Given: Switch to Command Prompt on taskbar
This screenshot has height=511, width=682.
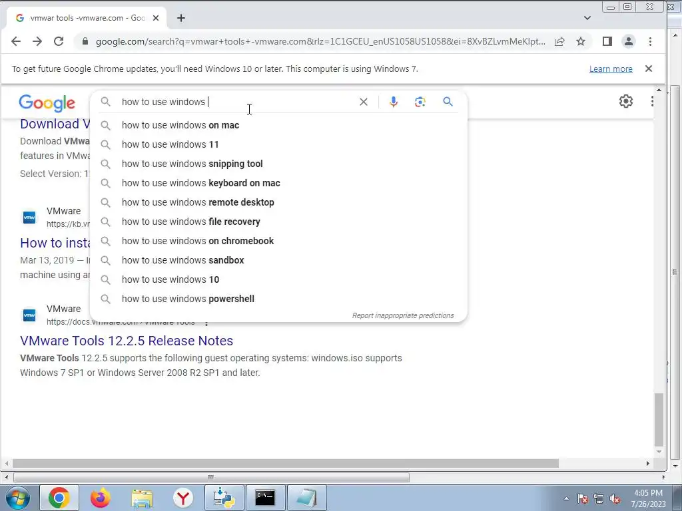Looking at the screenshot, I should [x=265, y=498].
